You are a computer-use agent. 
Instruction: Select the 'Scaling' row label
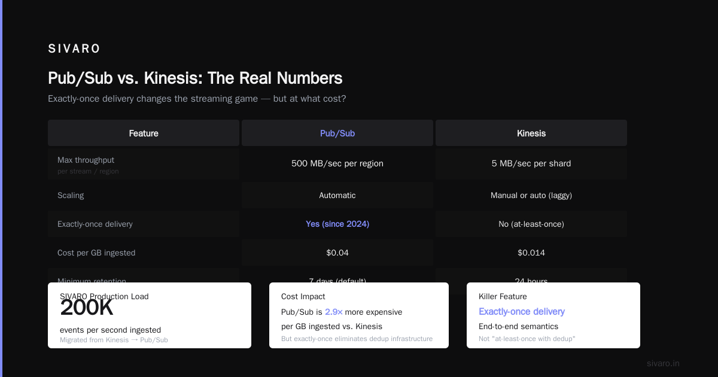click(71, 195)
